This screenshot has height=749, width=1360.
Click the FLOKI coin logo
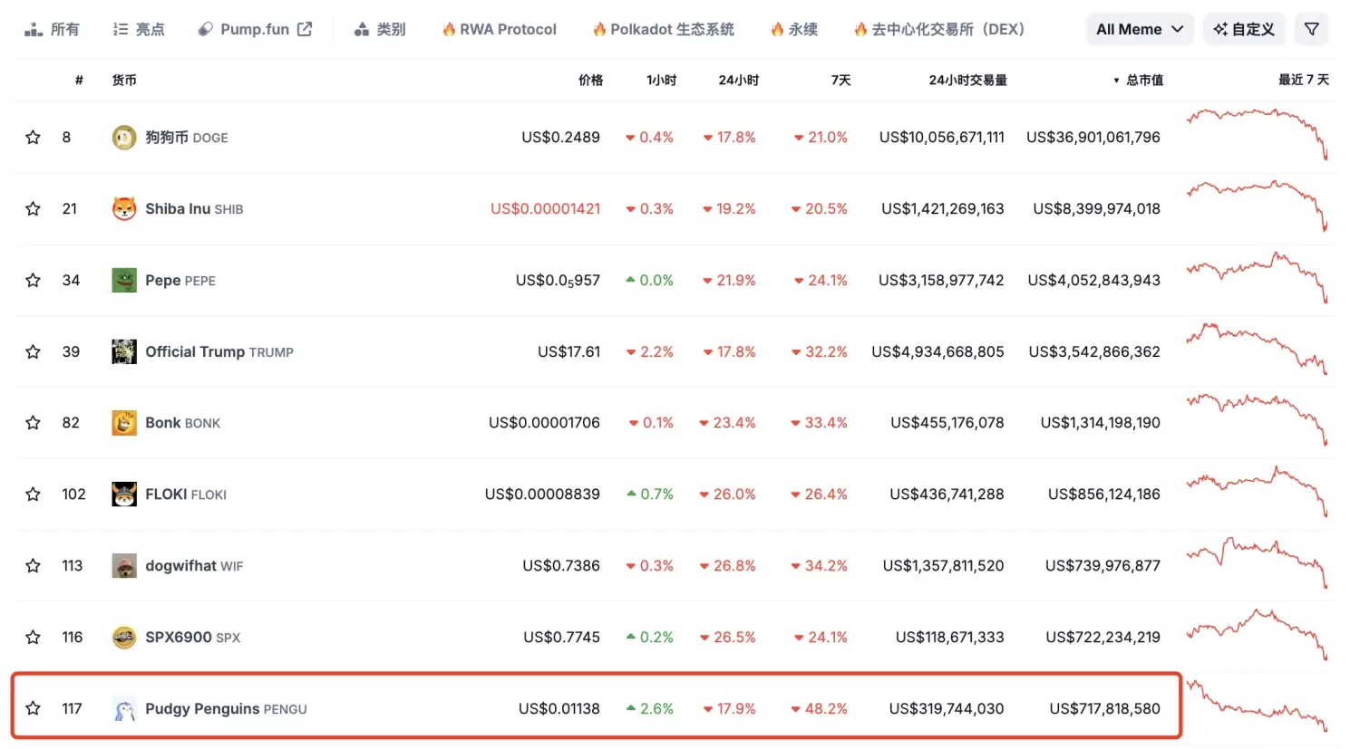[x=124, y=494]
